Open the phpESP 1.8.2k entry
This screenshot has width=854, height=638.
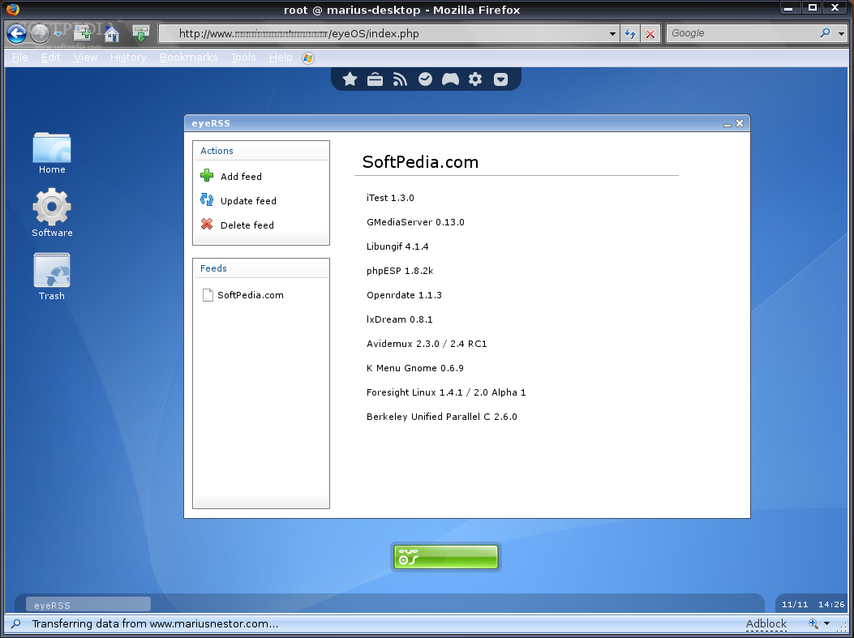pyautogui.click(x=400, y=271)
